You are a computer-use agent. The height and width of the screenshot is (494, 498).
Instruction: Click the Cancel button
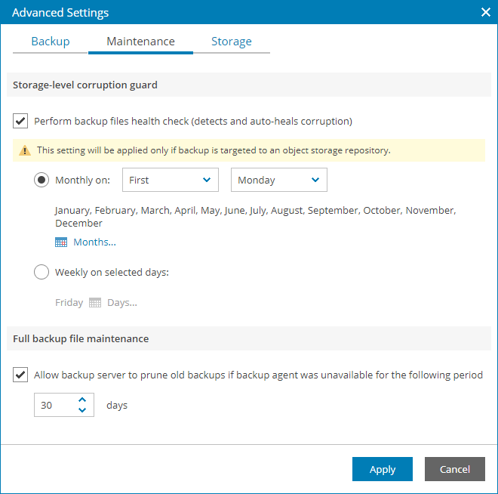pos(454,469)
